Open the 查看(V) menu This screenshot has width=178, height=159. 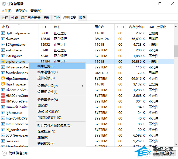tap(36, 11)
